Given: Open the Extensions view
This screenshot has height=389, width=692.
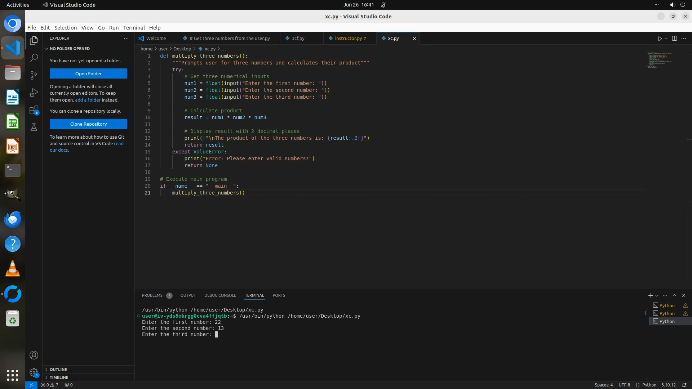Looking at the screenshot, I should [x=34, y=110].
